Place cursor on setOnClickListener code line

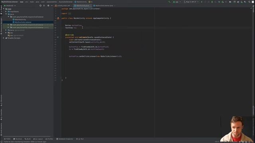(x=95, y=56)
